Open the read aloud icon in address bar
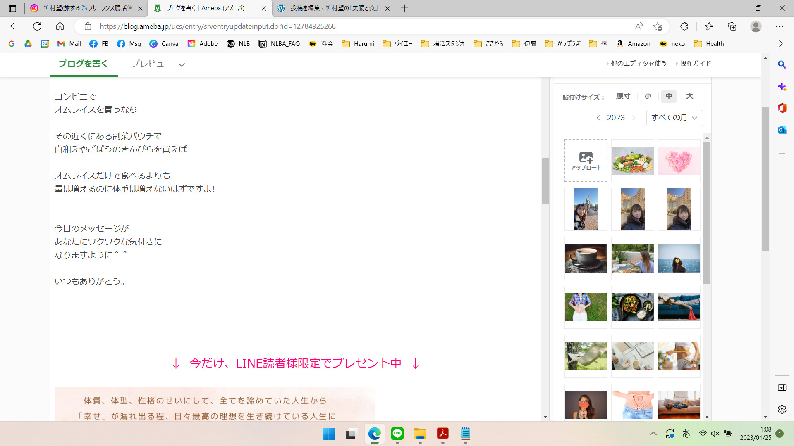This screenshot has height=446, width=794. point(639,26)
